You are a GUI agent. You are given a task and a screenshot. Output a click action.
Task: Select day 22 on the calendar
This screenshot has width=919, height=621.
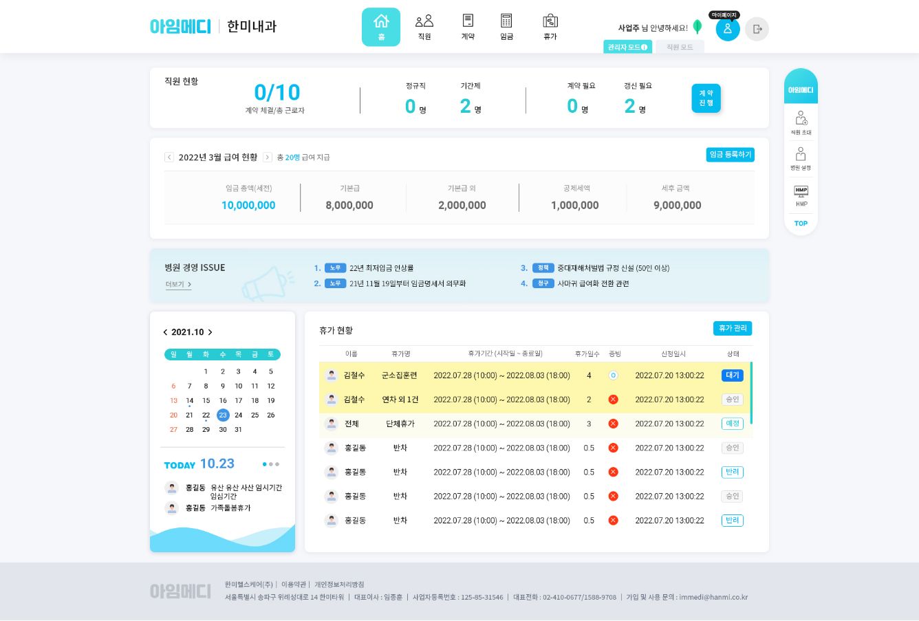pos(206,415)
